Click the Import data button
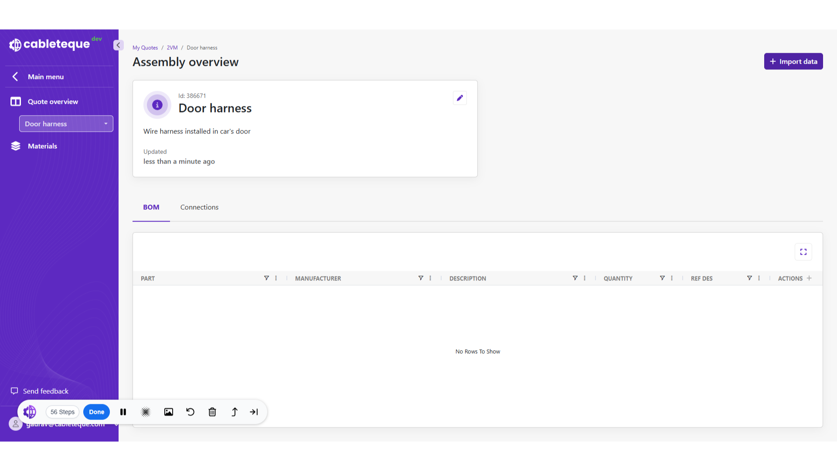 [793, 61]
